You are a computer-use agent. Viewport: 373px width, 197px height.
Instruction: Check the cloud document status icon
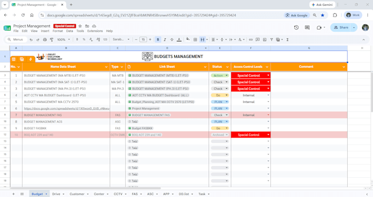coord(94,26)
